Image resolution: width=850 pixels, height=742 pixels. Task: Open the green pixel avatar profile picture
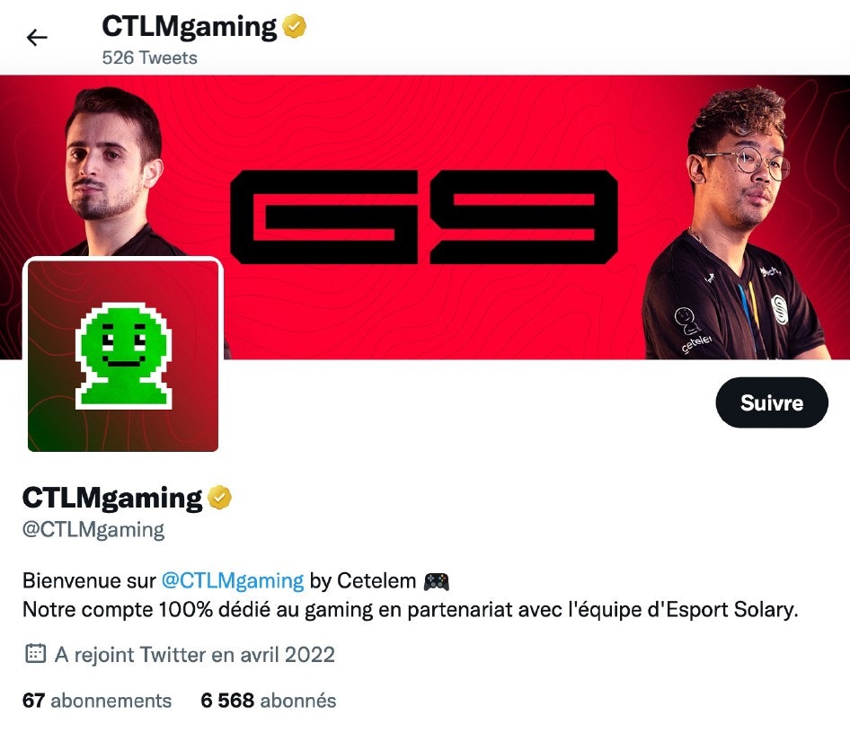tap(123, 355)
